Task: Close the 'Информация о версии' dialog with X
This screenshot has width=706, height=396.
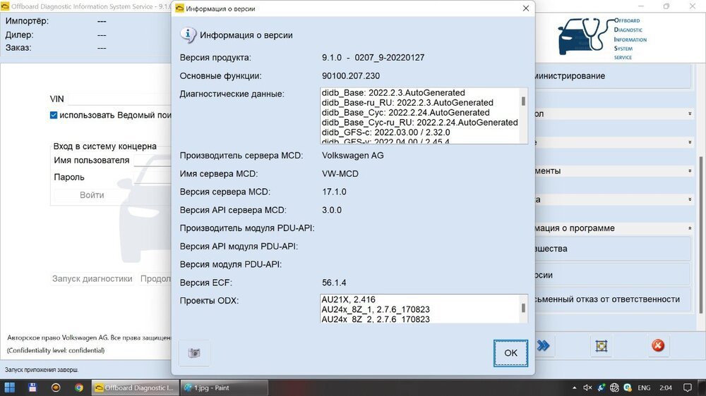Action: click(525, 8)
